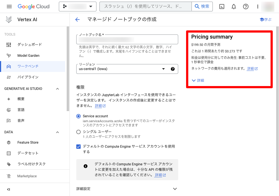Expand 詳細 in the Pricing summary

pos(198,80)
